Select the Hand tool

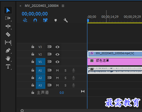[x=8, y=58]
